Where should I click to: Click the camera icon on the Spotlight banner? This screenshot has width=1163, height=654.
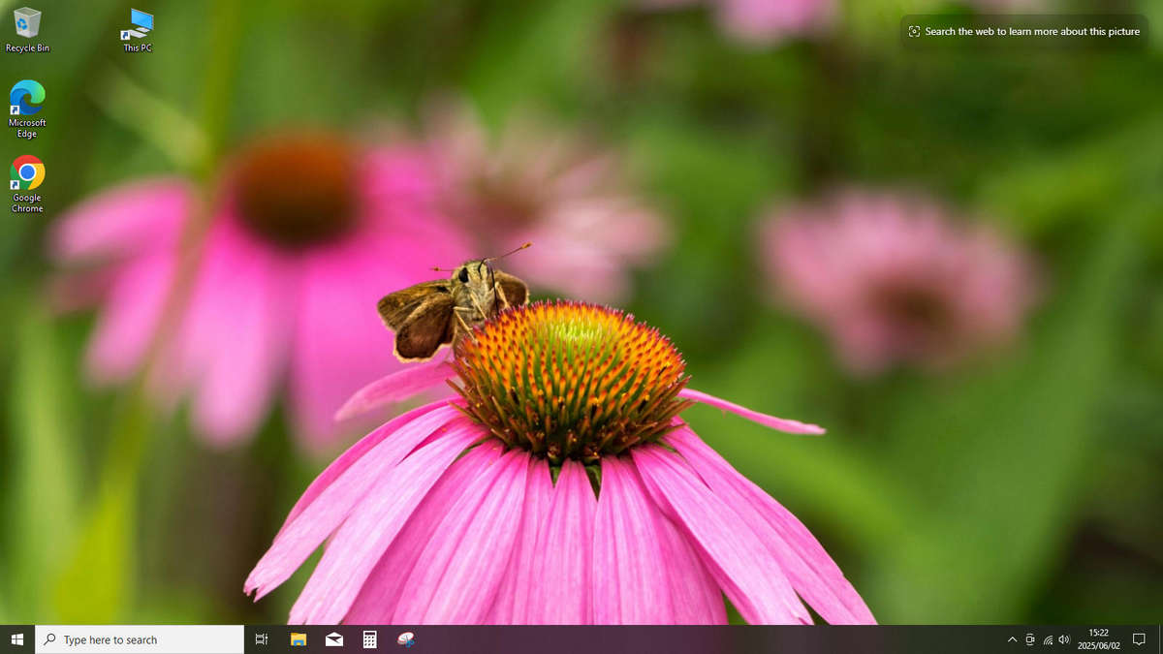pos(914,32)
